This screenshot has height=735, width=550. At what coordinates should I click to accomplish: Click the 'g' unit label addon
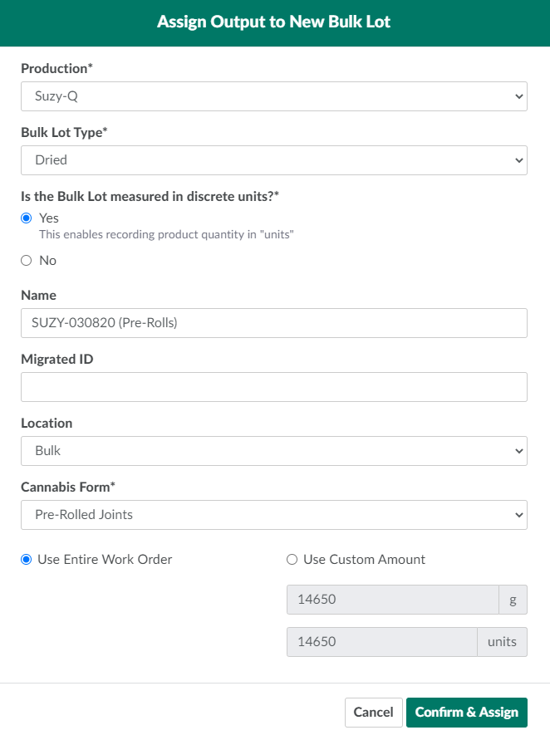point(513,600)
